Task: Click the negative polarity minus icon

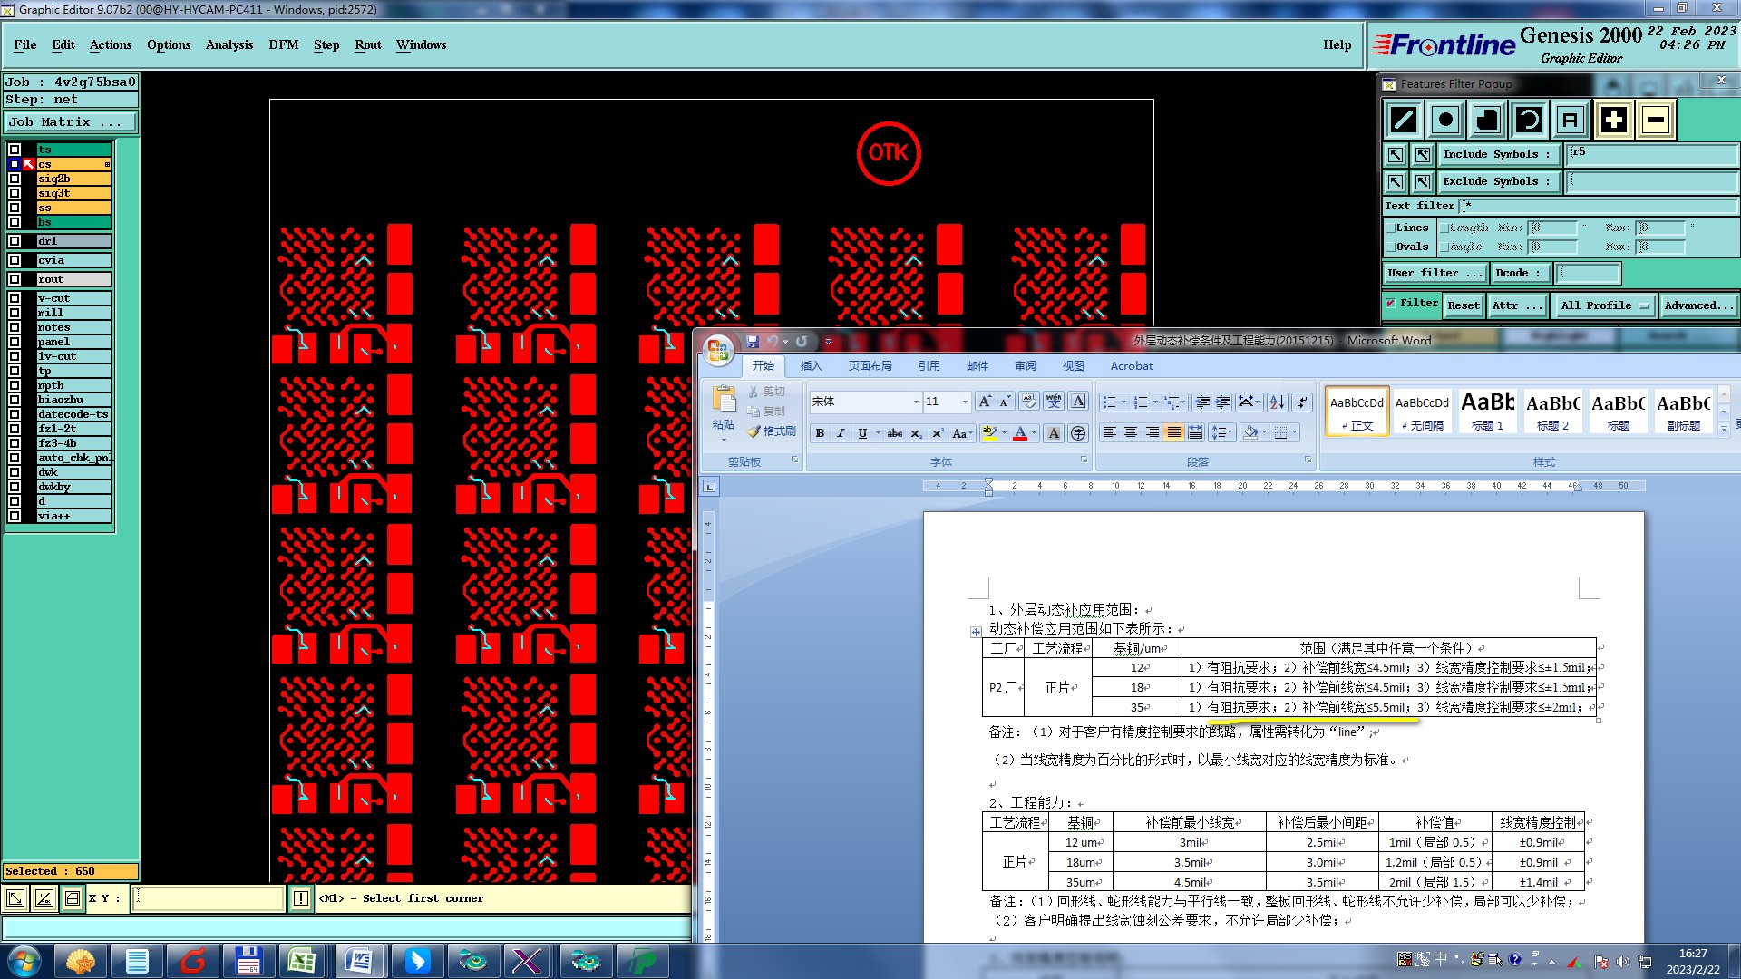Action: (x=1656, y=120)
